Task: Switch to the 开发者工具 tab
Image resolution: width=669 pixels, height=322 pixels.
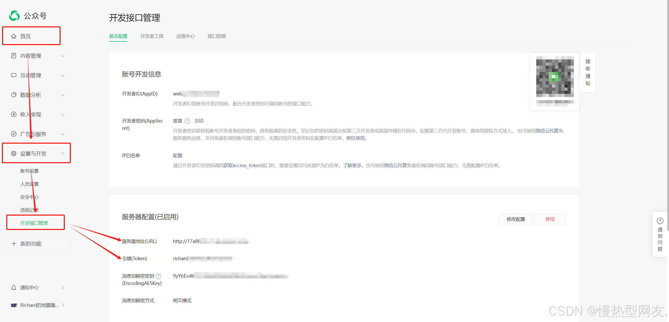Action: click(152, 36)
